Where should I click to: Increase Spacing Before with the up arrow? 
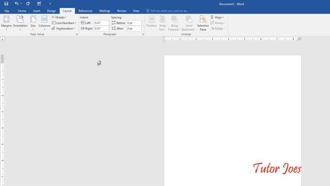[142, 22]
